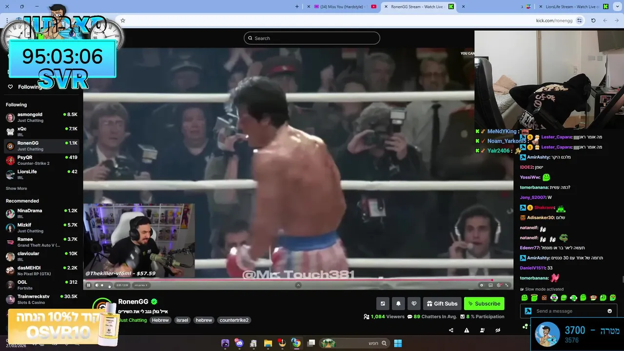
Task: Open PsyQR channel in sidebar
Action: 41,160
